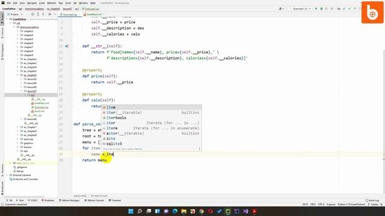
Task: Run the Exercises7 configuration with the green play icon
Action: click(x=316, y=8)
